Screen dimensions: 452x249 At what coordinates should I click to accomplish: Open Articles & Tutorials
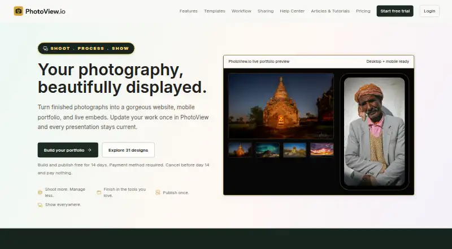click(330, 11)
